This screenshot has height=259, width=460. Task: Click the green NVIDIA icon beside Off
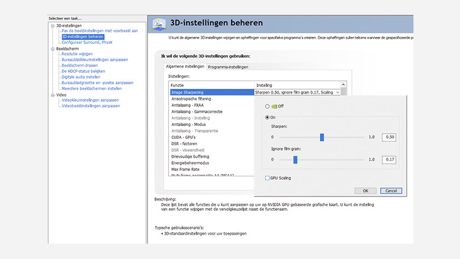274,106
